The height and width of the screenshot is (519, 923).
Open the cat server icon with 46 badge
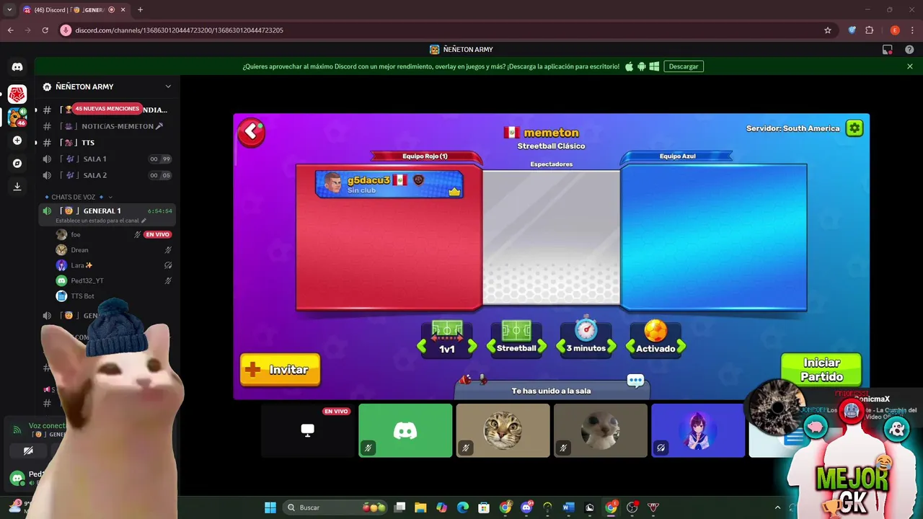click(17, 117)
